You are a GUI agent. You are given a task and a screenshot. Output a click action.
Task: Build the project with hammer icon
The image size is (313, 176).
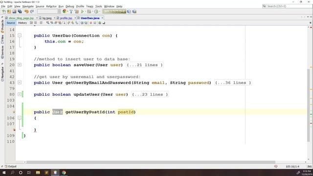pyautogui.click(x=71, y=12)
